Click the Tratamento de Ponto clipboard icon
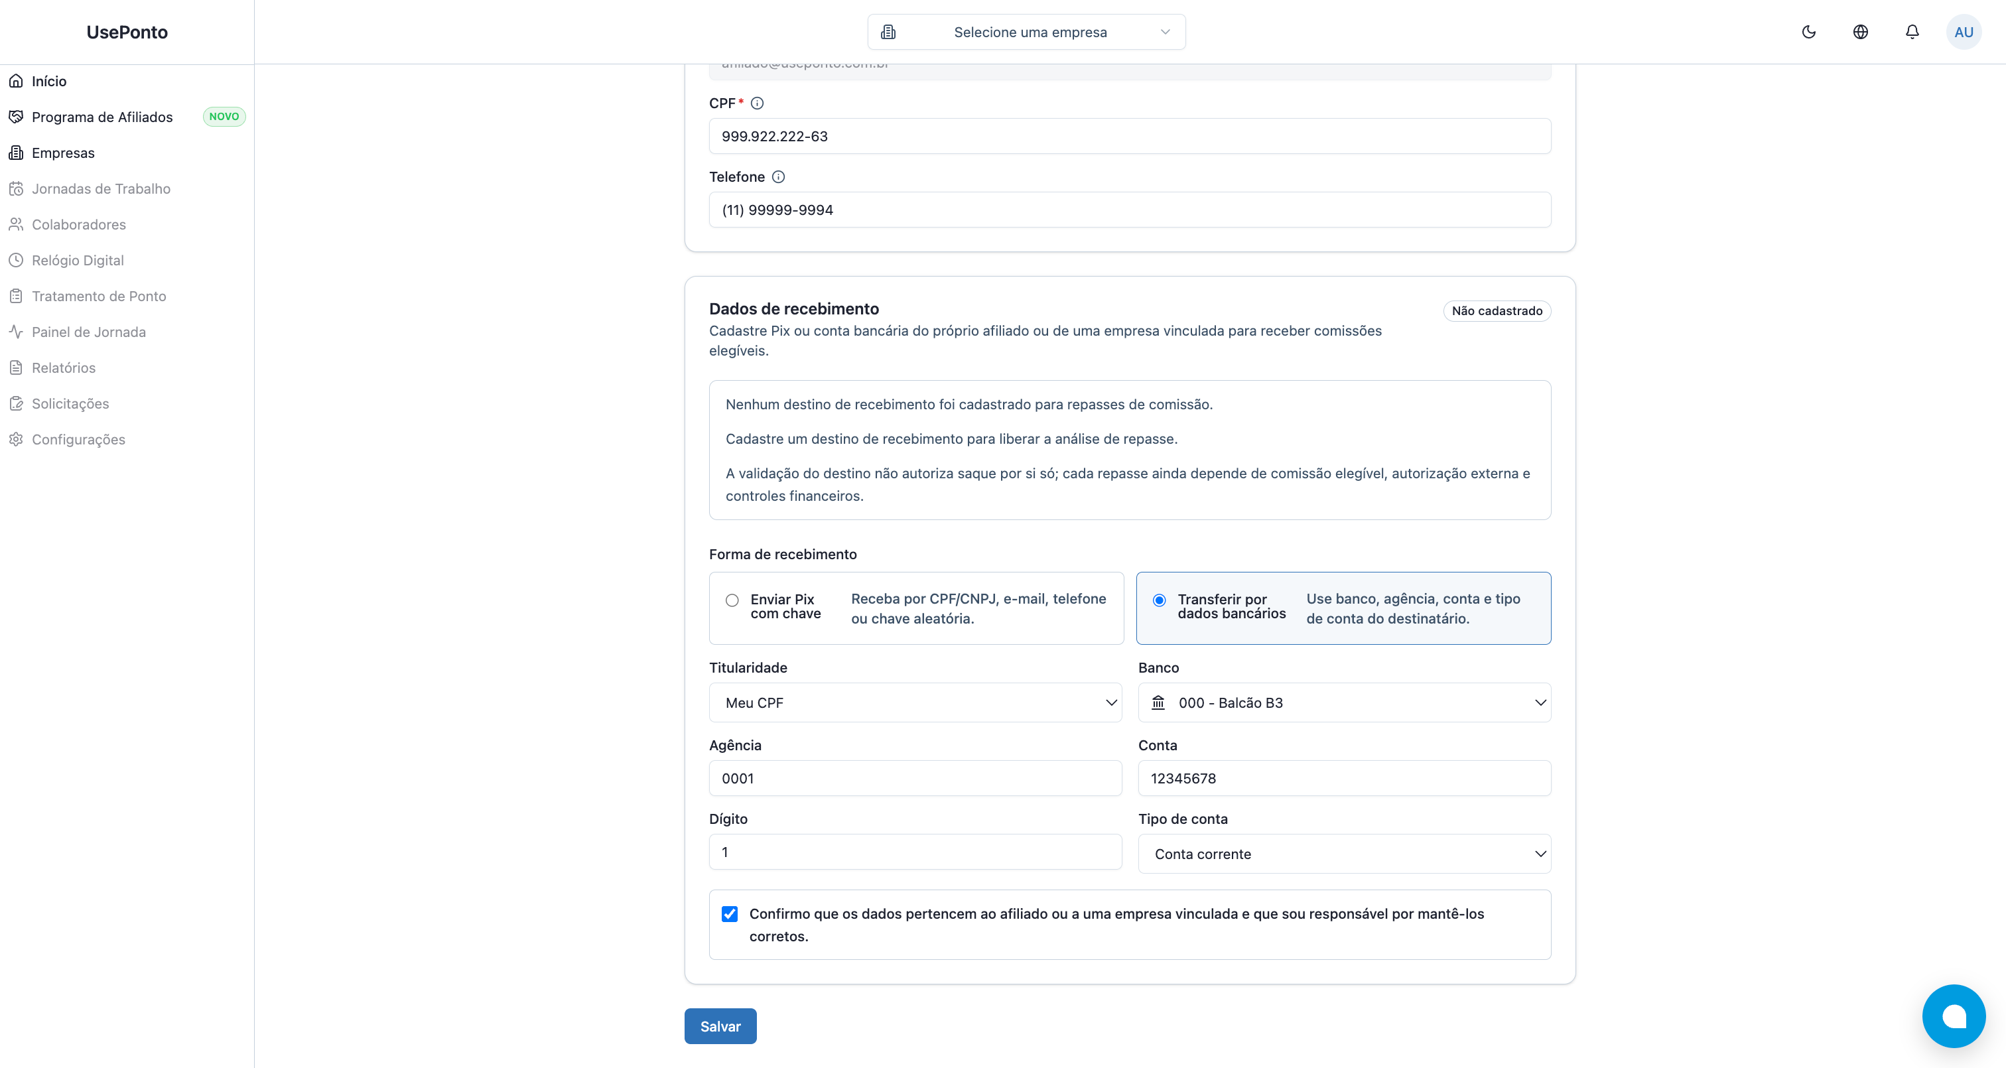The image size is (2006, 1068). point(15,296)
